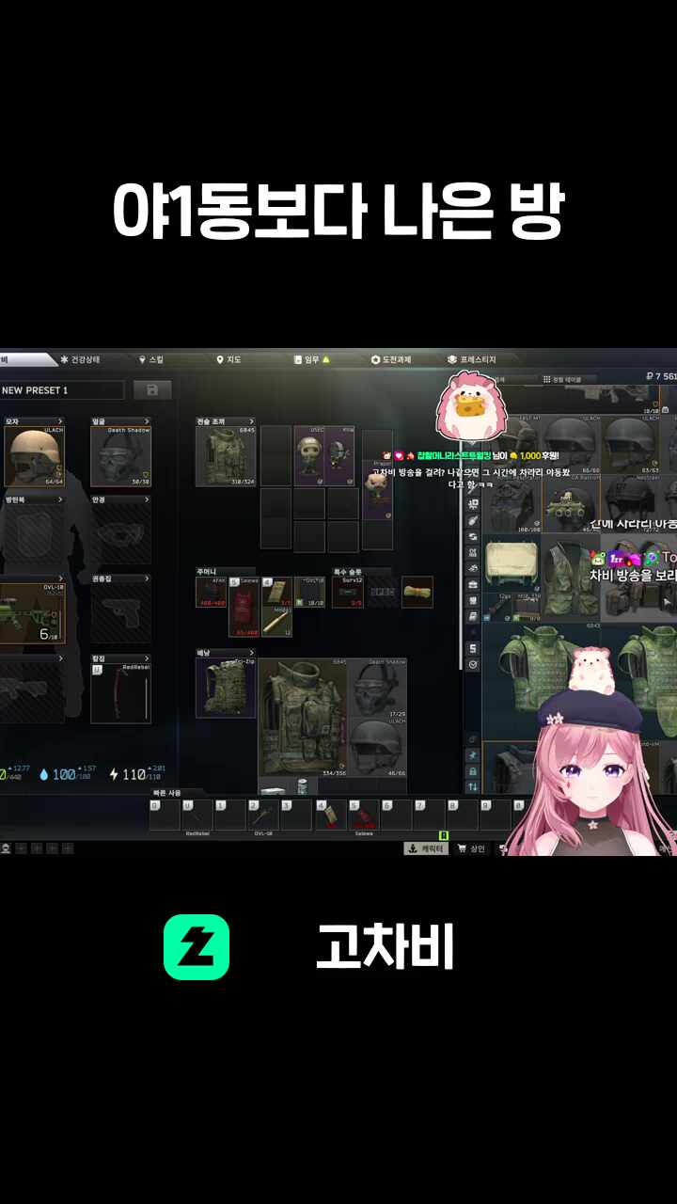This screenshot has width=677, height=1204.
Task: Switch to the 프레스티지 tab
Action: (x=472, y=359)
